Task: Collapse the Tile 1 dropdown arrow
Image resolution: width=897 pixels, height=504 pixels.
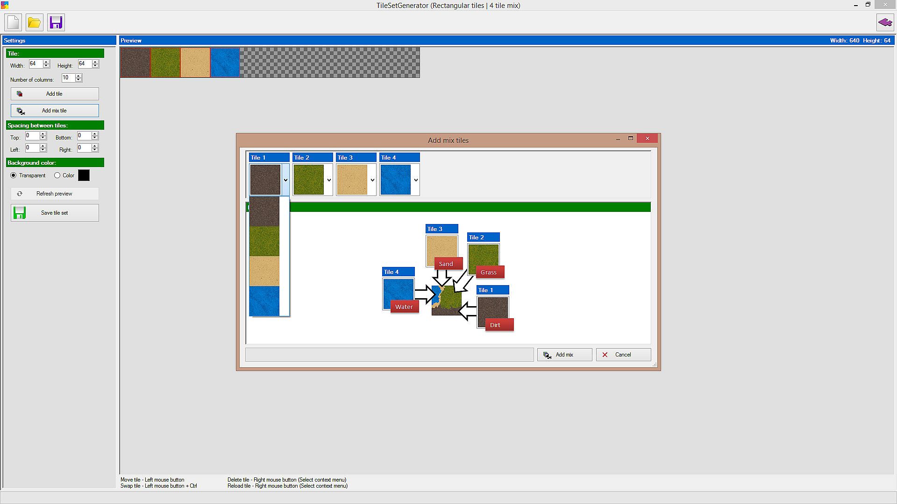Action: (x=285, y=180)
